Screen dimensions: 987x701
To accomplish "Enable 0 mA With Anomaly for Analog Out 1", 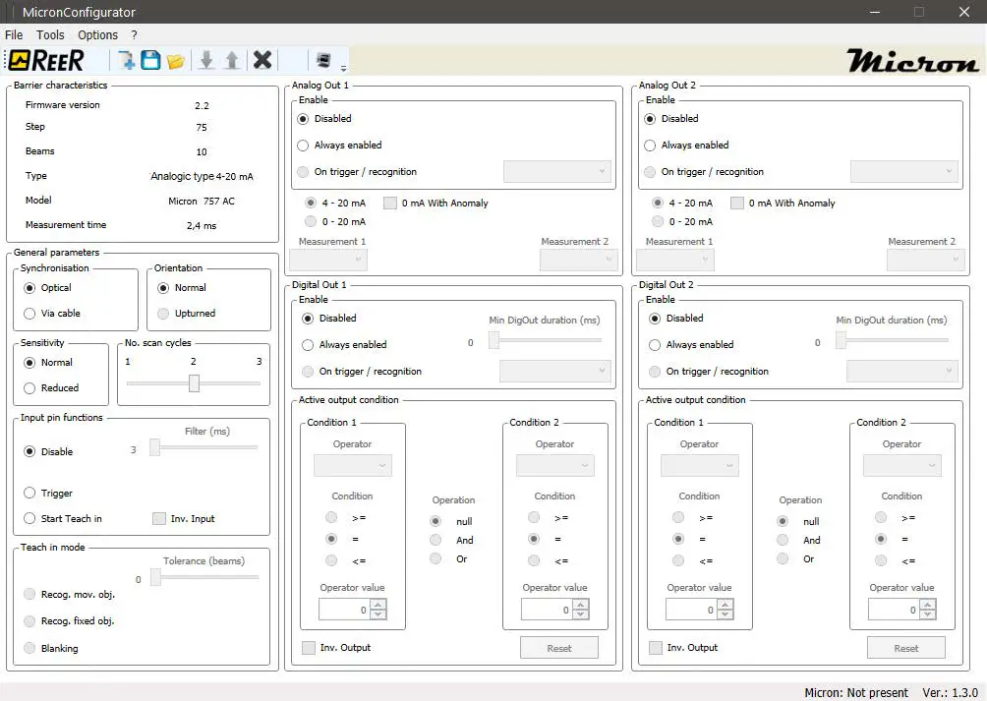I will point(390,204).
